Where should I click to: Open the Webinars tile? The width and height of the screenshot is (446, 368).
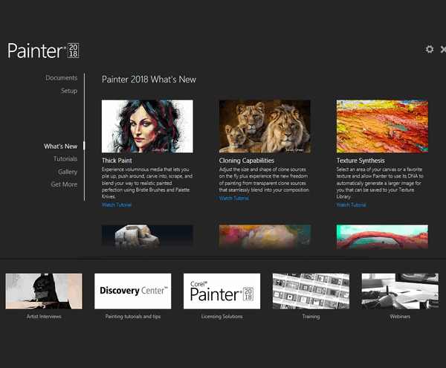click(400, 291)
